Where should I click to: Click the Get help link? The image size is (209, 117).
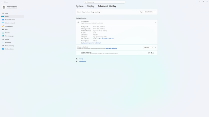pyautogui.click(x=81, y=59)
